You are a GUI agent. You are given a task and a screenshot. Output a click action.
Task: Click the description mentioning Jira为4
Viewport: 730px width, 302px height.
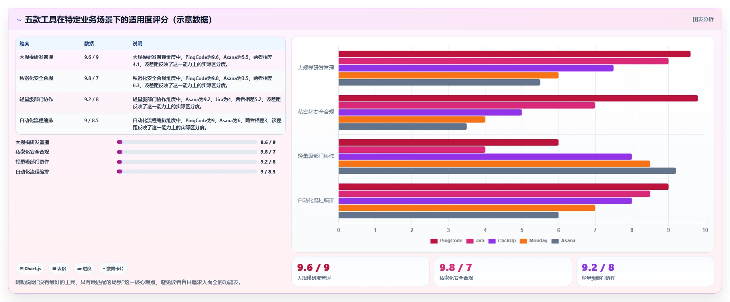pyautogui.click(x=207, y=103)
